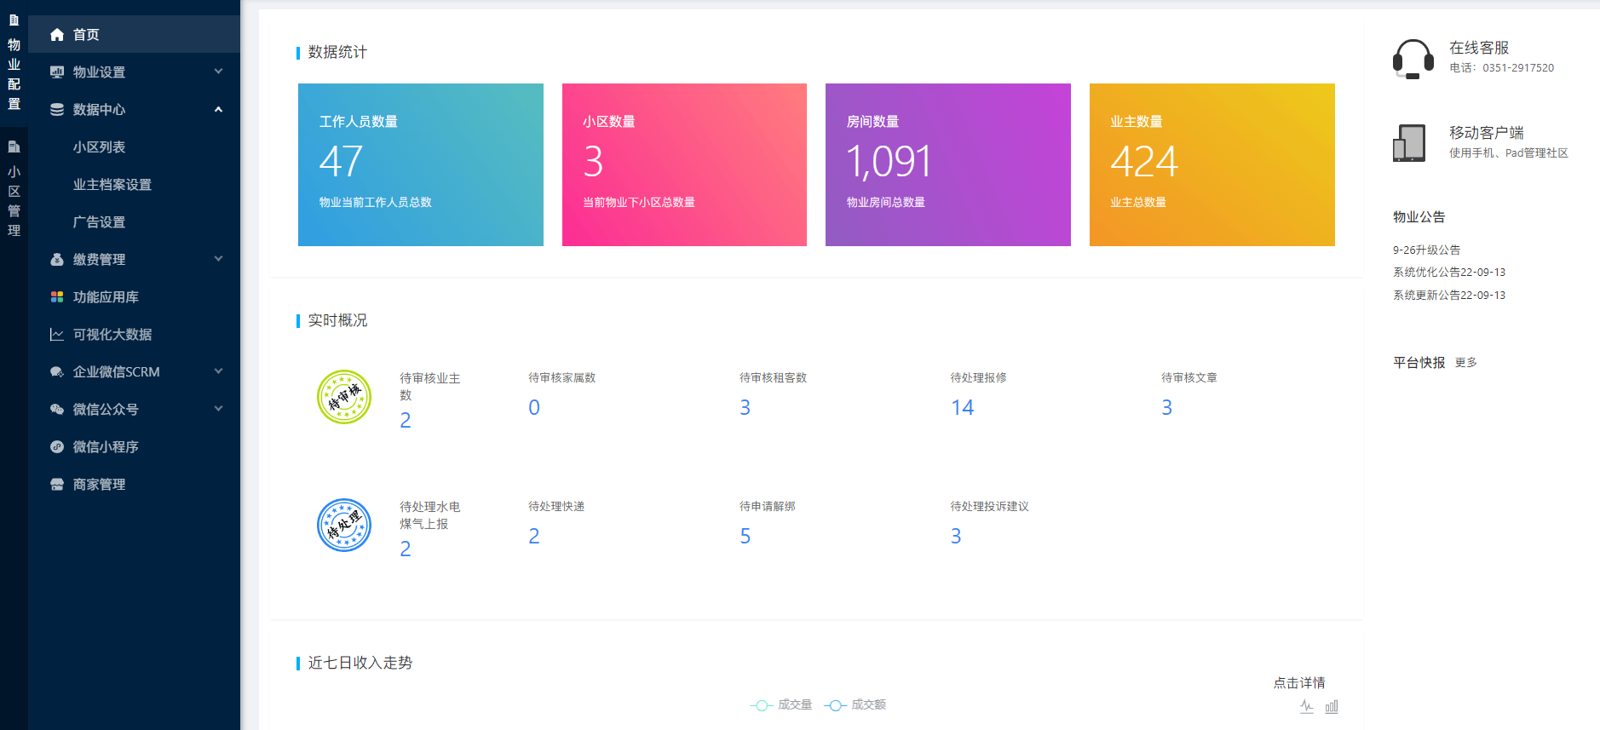The width and height of the screenshot is (1600, 730).
Task: Expand the 物业设置 menu chevron
Action: point(218,72)
